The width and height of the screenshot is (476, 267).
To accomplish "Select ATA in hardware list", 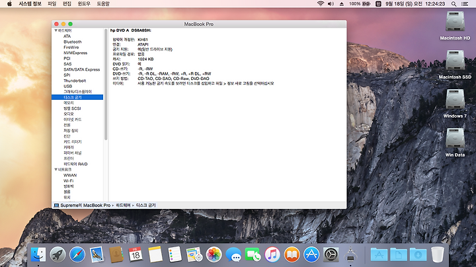I will click(x=67, y=36).
